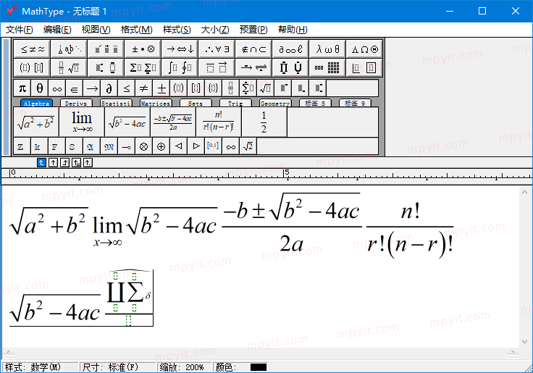Insert square brackets template from small bar
The width and height of the screenshot is (533, 373).
pos(196,88)
